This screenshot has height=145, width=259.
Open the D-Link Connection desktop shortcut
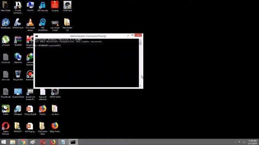(x=18, y=7)
